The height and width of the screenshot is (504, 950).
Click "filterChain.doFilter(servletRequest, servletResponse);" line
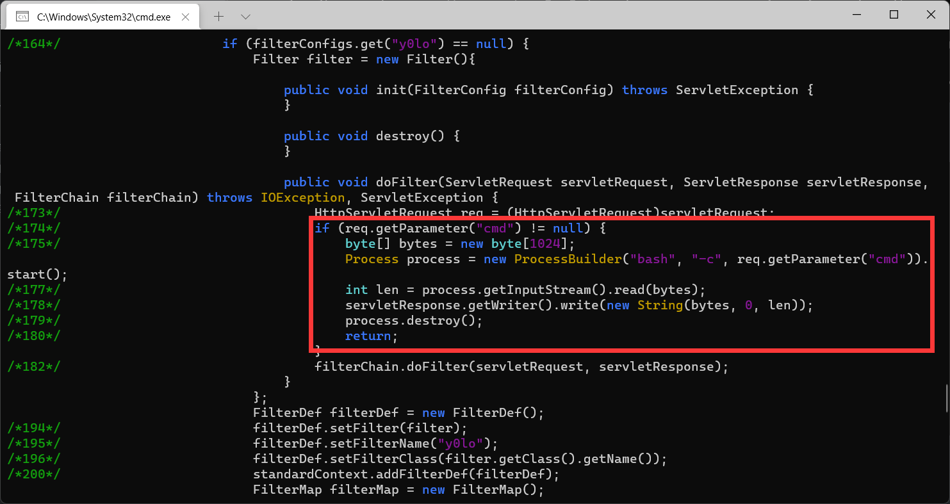pyautogui.click(x=521, y=367)
